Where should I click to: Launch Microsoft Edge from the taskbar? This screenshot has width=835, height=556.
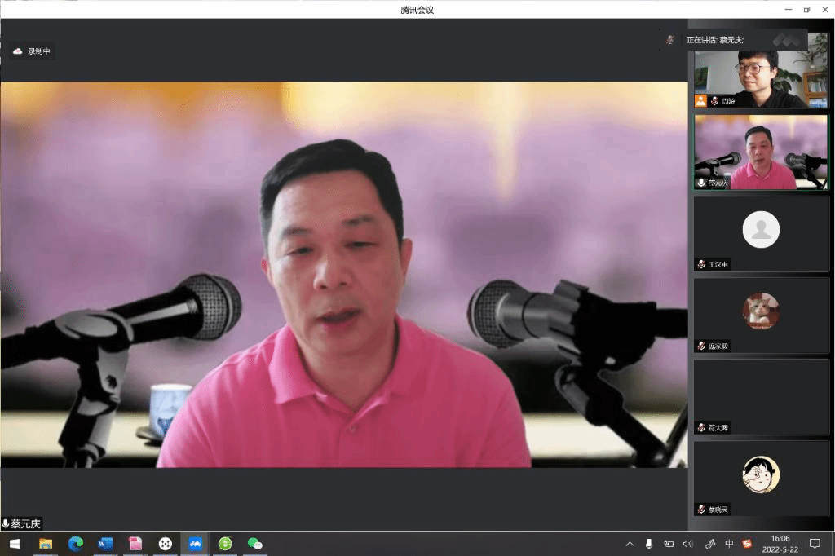[76, 544]
